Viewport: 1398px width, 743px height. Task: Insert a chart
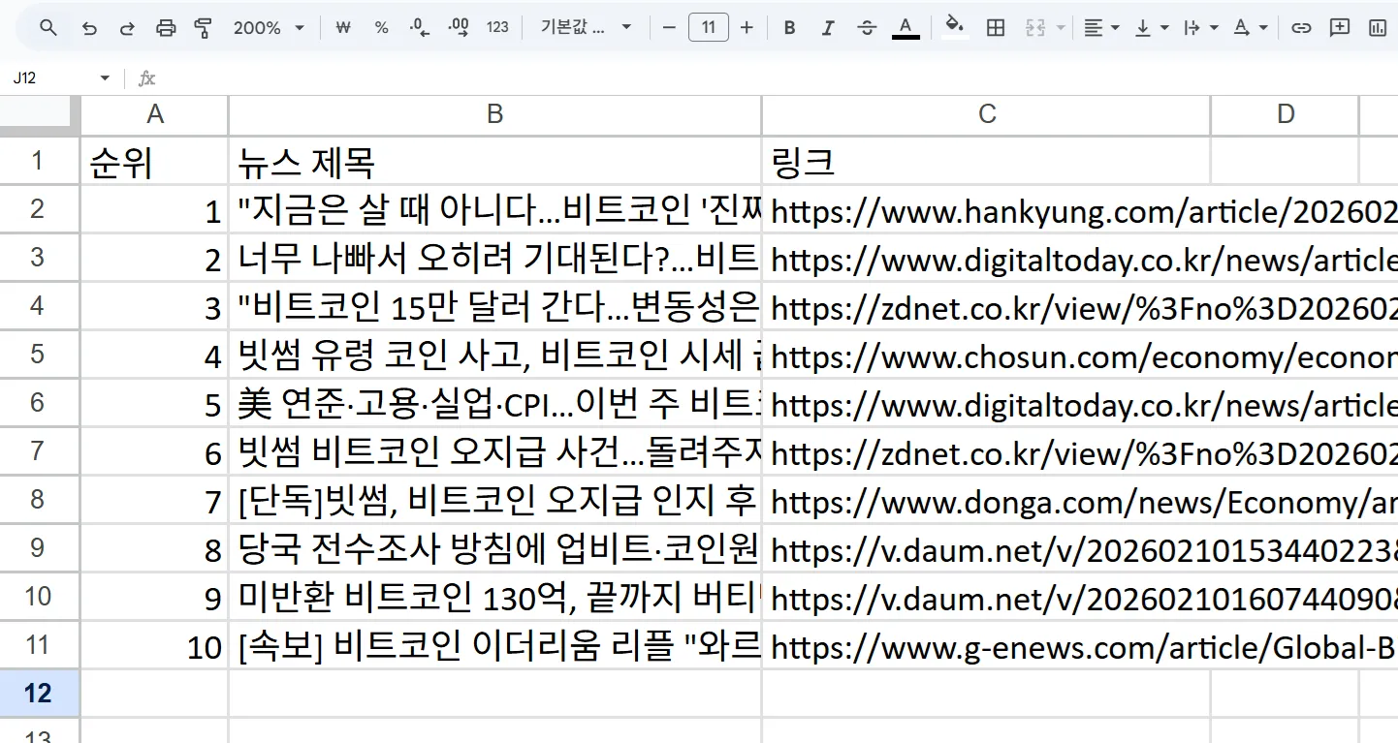click(1378, 28)
